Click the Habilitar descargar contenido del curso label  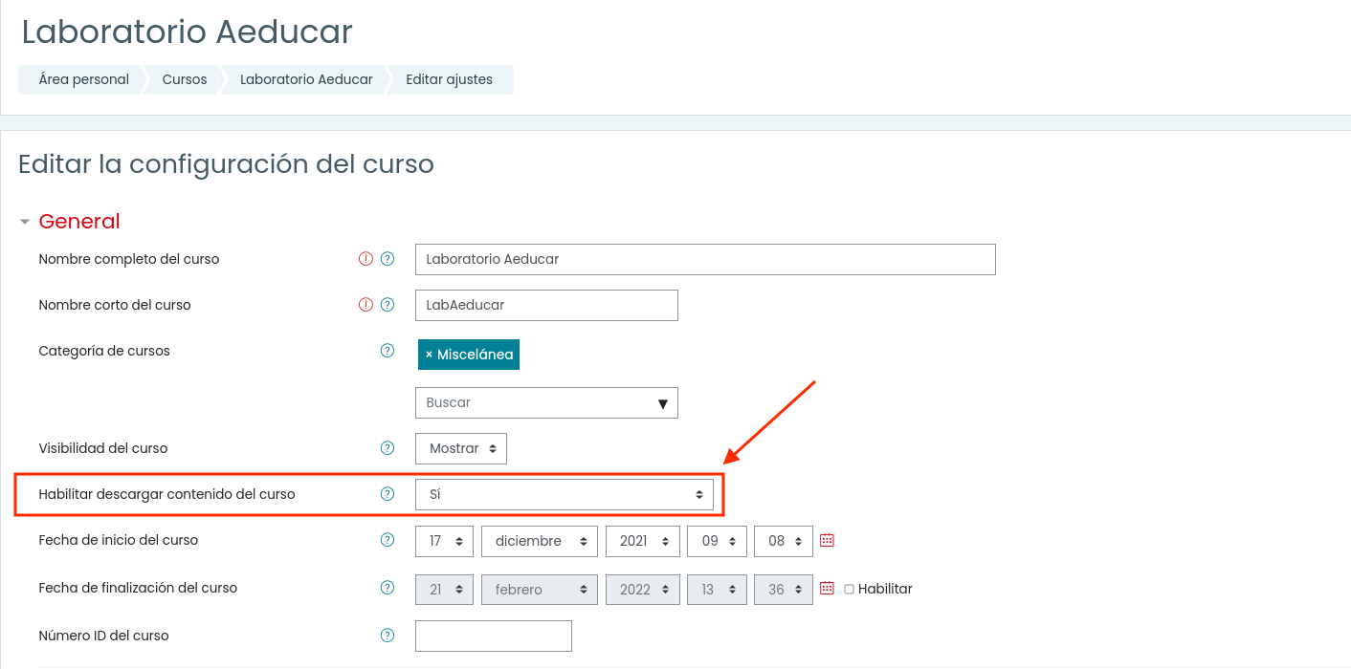click(166, 494)
